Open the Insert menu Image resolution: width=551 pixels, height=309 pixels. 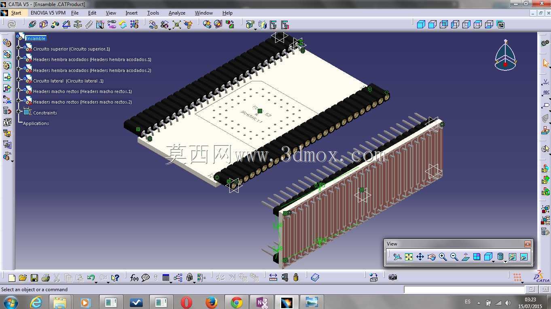pyautogui.click(x=131, y=13)
